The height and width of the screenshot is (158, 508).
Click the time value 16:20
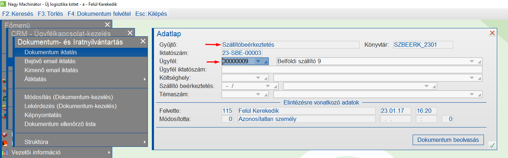[x=426, y=111]
